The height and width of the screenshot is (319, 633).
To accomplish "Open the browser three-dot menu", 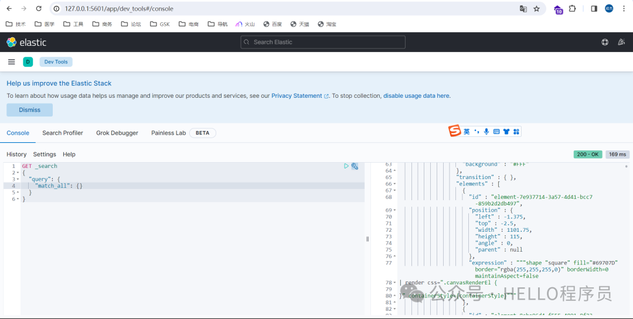I will pos(624,8).
